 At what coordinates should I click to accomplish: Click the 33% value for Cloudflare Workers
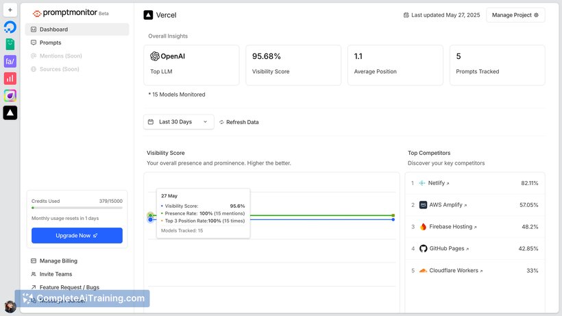(x=533, y=271)
